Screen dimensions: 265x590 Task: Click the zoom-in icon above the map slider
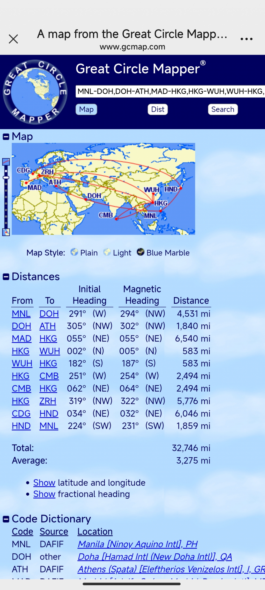point(6,162)
